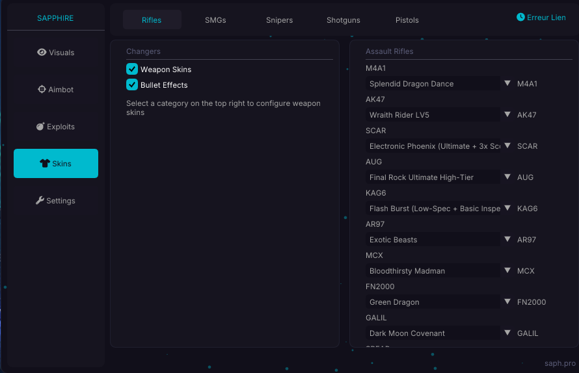Open the Aimbot section label

point(61,90)
